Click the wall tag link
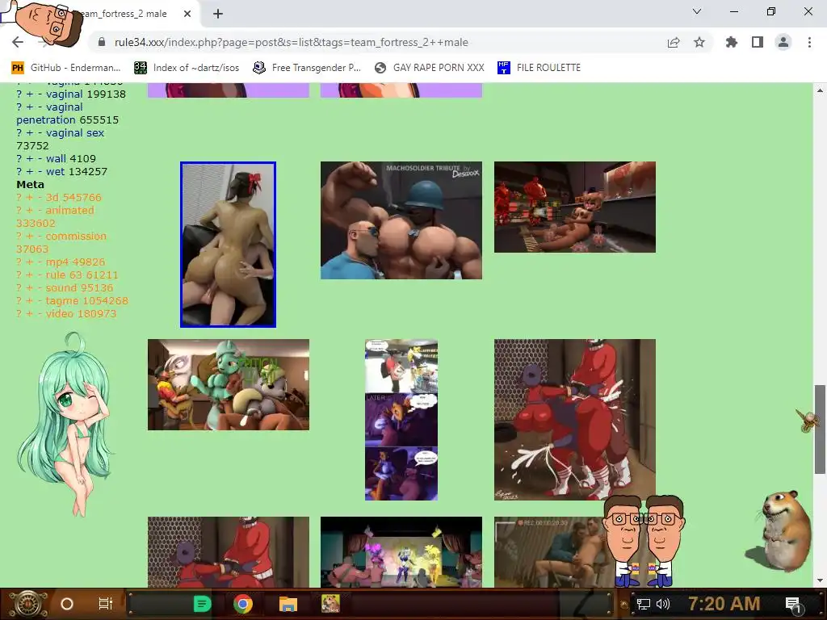Viewport: 827px width, 620px height. coord(56,159)
